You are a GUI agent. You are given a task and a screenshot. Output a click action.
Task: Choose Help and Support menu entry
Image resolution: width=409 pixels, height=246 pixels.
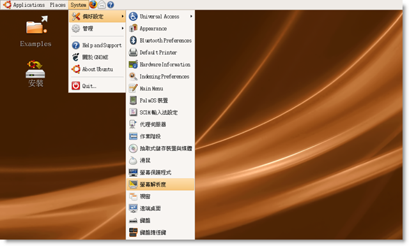point(97,45)
